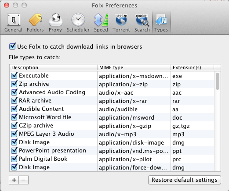Click the doc extension cell
229x191 pixels.
193,117
